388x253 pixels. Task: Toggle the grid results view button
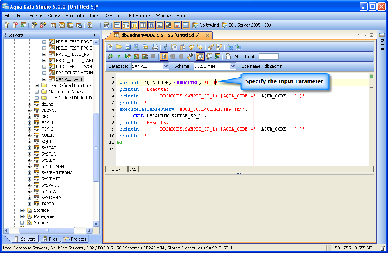click(200, 57)
